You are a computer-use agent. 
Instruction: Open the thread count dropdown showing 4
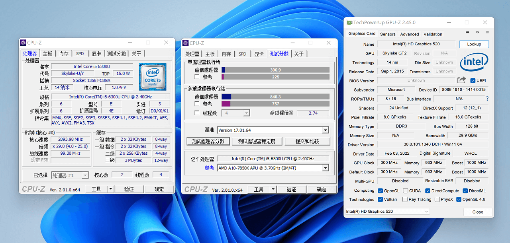tap(236, 113)
